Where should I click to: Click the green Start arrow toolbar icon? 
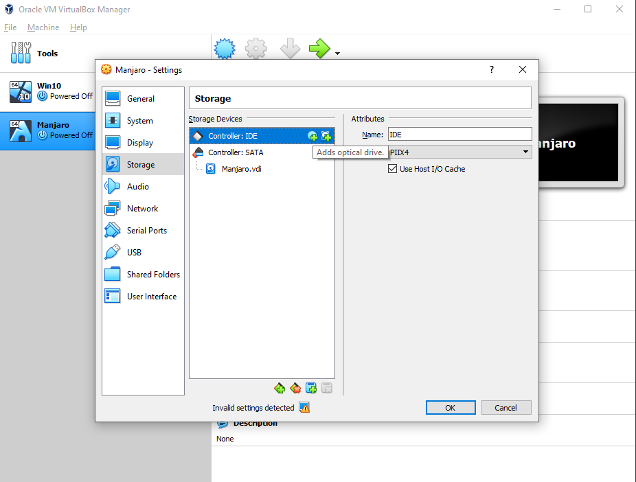coord(319,49)
